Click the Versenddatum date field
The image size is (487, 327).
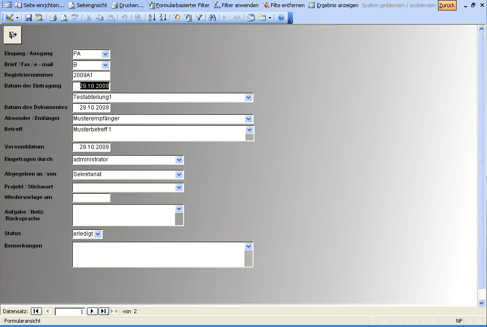91,147
